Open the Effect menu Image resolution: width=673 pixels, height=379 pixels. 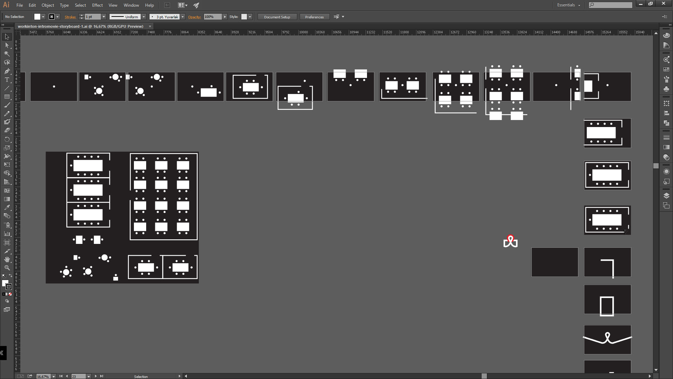click(x=97, y=5)
